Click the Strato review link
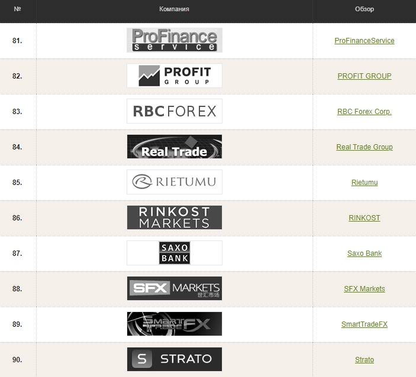The height and width of the screenshot is (377, 416). pos(364,360)
